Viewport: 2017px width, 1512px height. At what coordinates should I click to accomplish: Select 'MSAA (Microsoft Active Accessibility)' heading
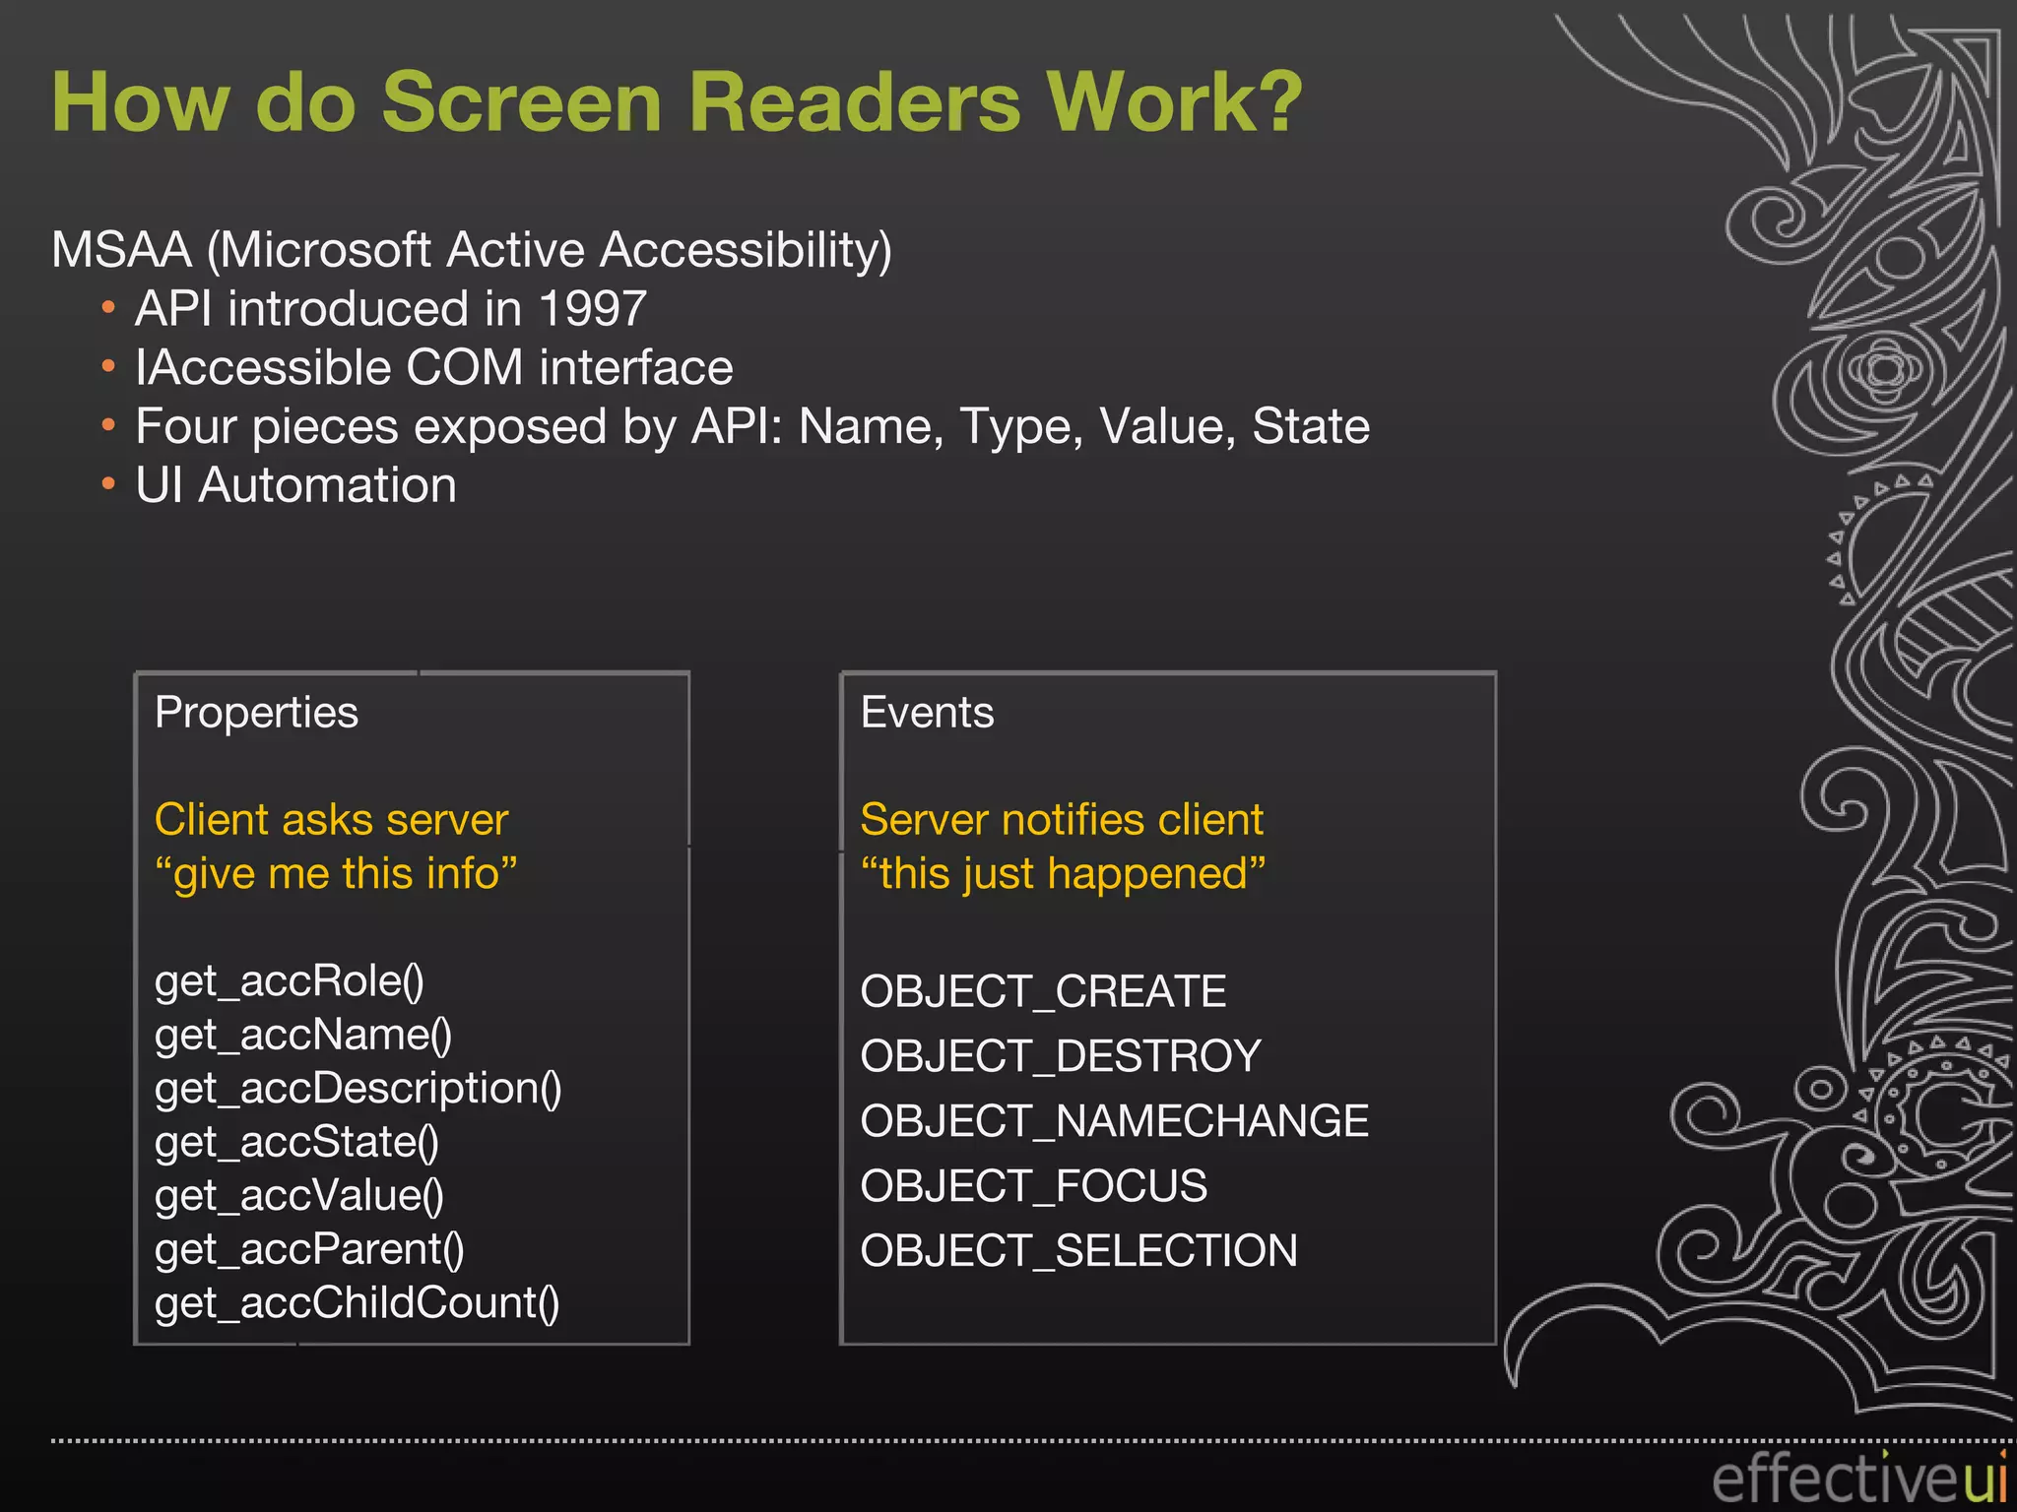click(x=472, y=250)
